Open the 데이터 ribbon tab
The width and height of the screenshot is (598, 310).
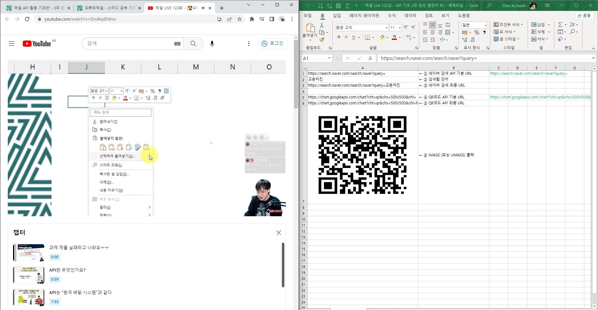[x=410, y=15]
